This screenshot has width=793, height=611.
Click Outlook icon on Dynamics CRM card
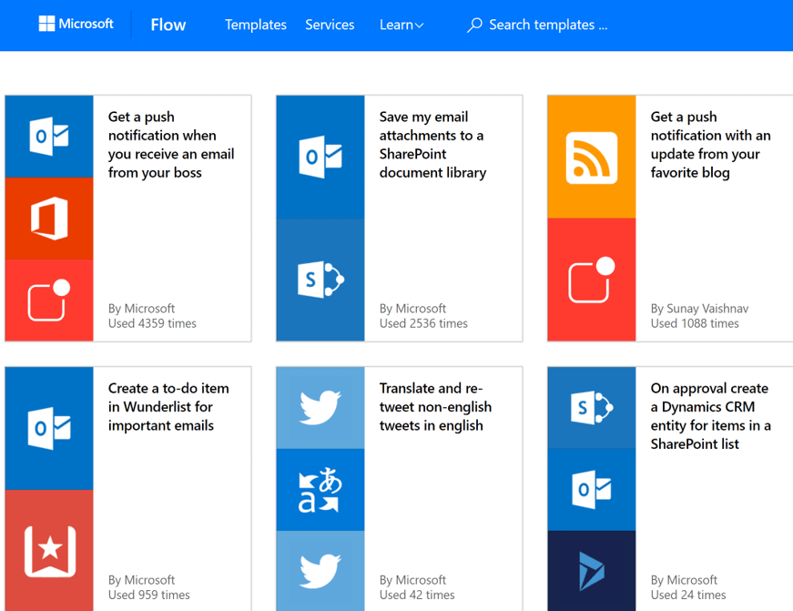(591, 490)
